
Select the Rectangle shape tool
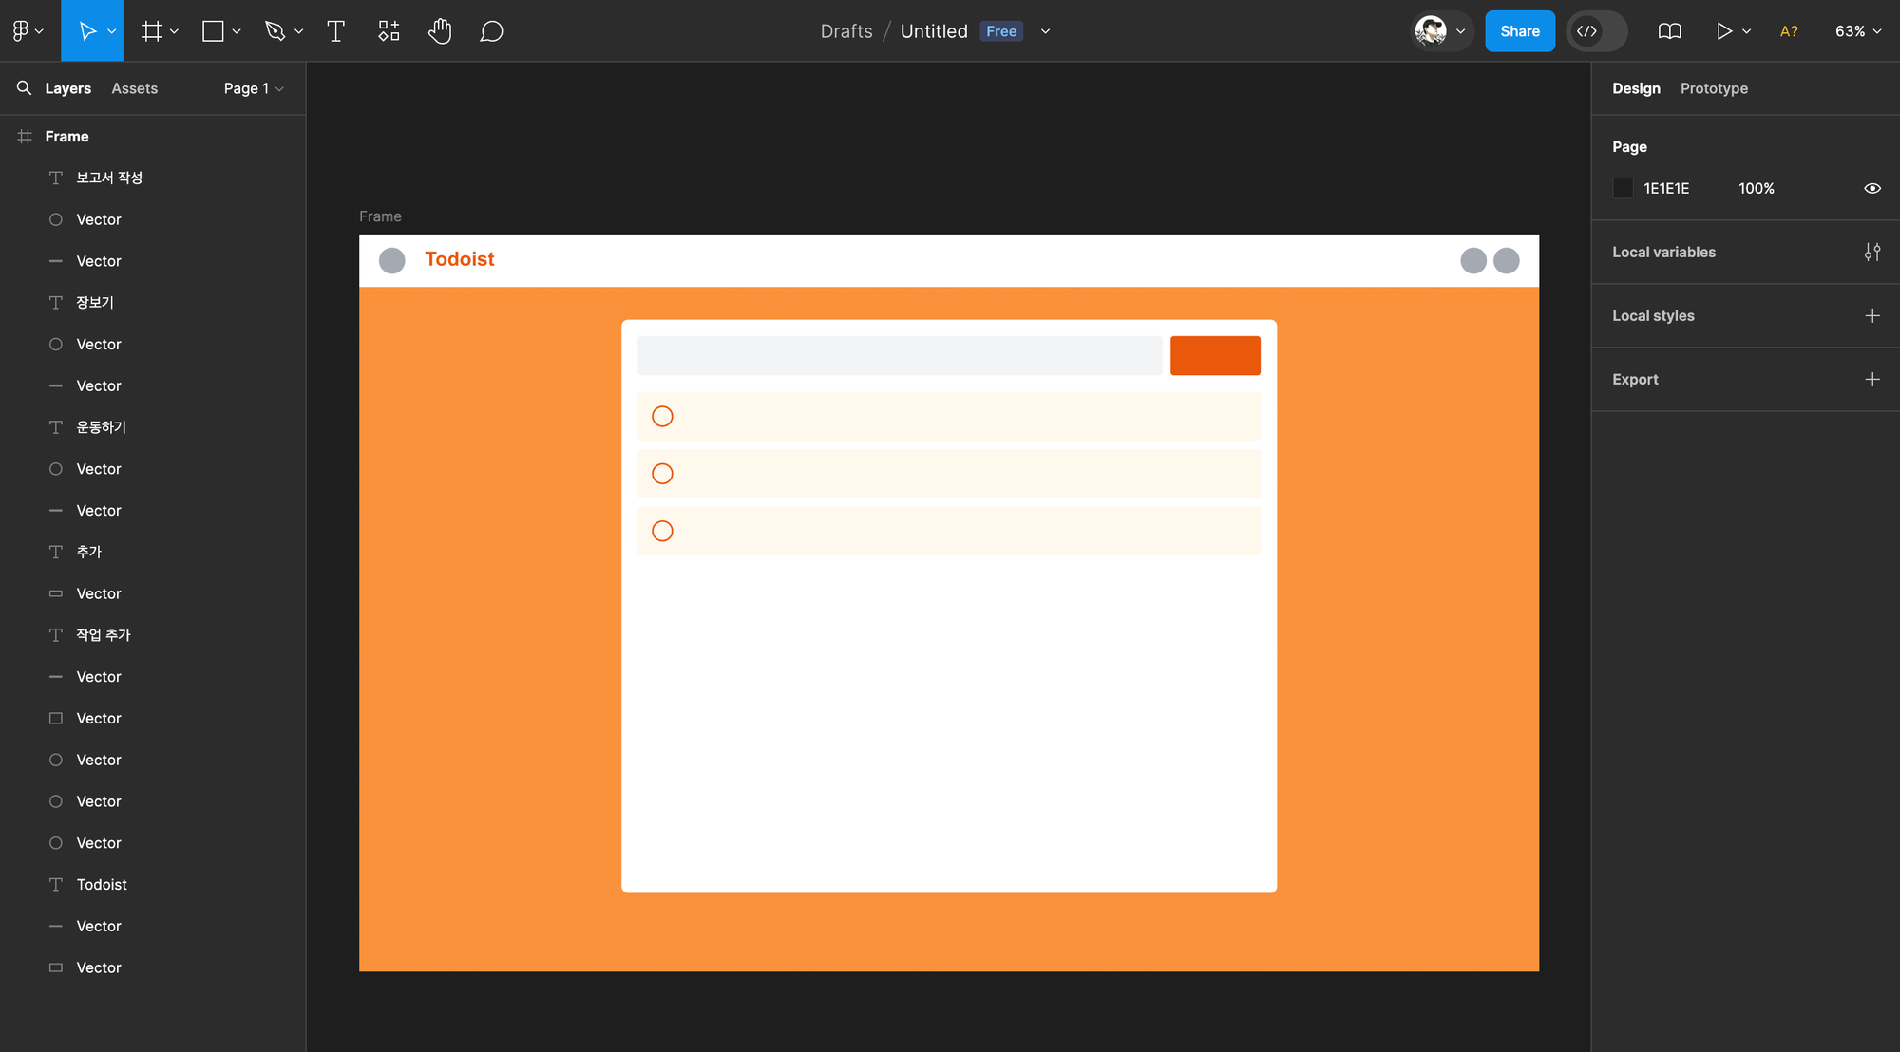click(x=214, y=31)
